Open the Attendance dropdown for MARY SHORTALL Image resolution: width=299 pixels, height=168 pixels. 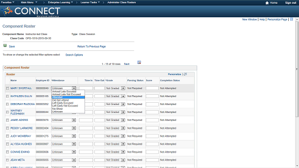pos(64,88)
